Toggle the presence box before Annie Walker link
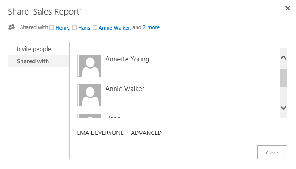Screen dimensions: 296x169 (95, 27)
